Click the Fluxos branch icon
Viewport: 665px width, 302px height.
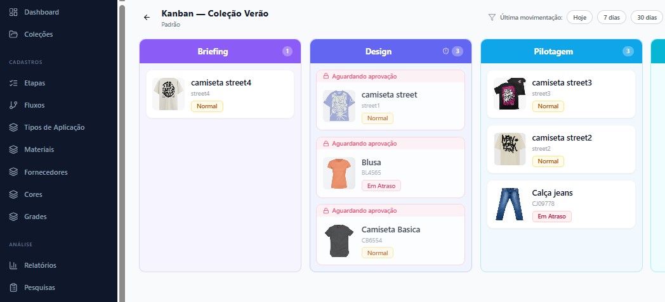[x=14, y=105]
